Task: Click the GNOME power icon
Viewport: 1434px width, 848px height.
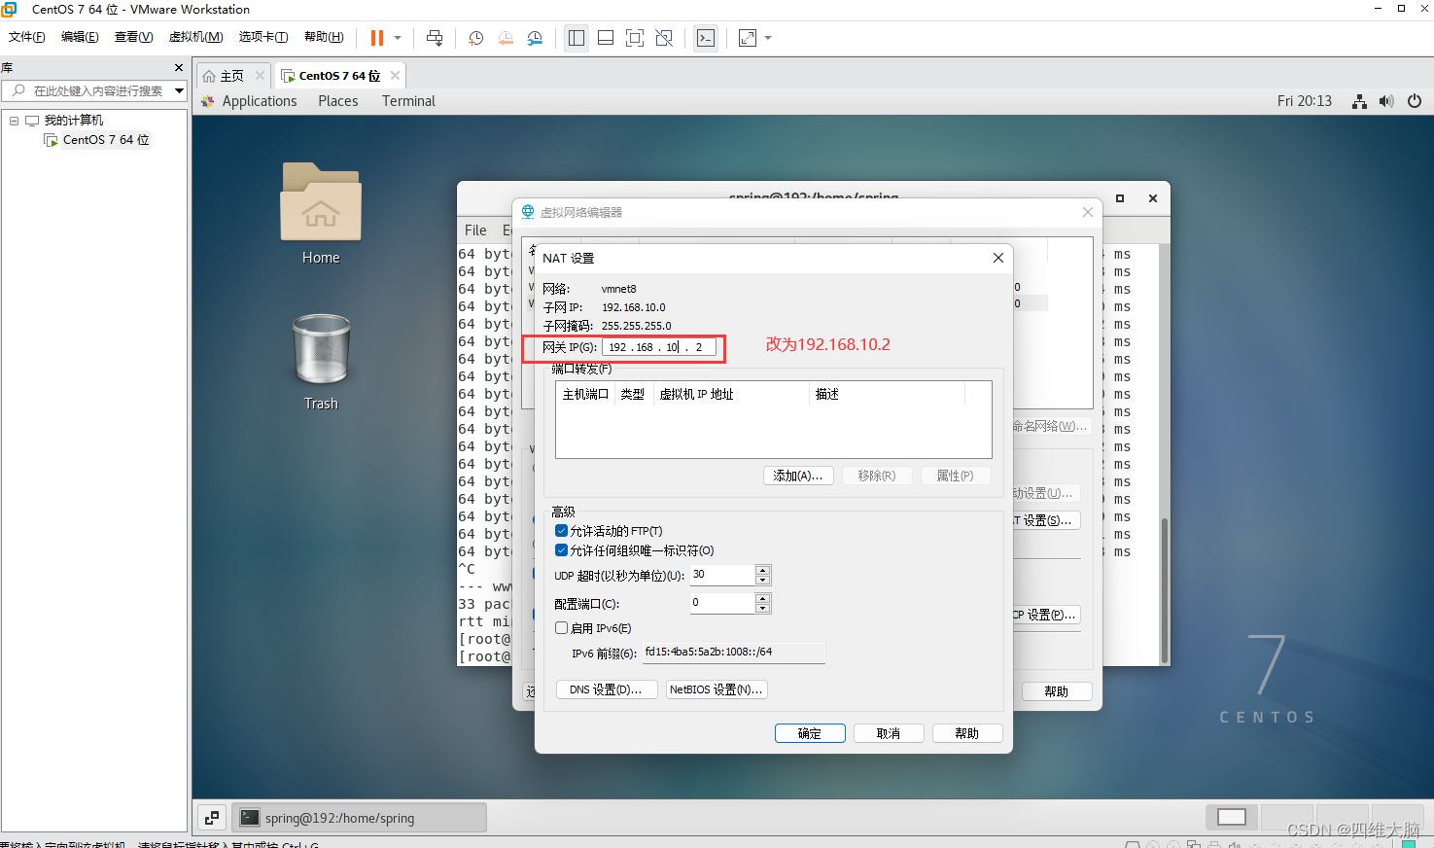Action: (1415, 101)
